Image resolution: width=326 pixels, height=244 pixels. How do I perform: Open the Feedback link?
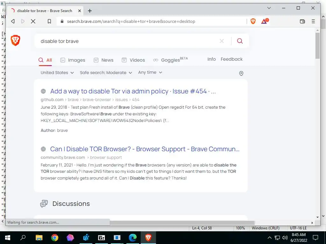pyautogui.click(x=232, y=59)
